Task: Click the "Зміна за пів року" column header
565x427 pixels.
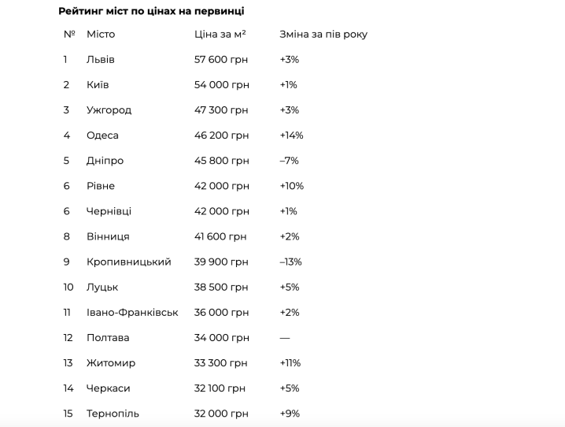Action: 323,35
